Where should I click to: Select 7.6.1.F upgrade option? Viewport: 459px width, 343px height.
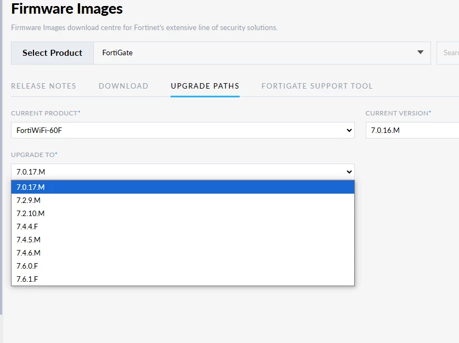coord(183,279)
